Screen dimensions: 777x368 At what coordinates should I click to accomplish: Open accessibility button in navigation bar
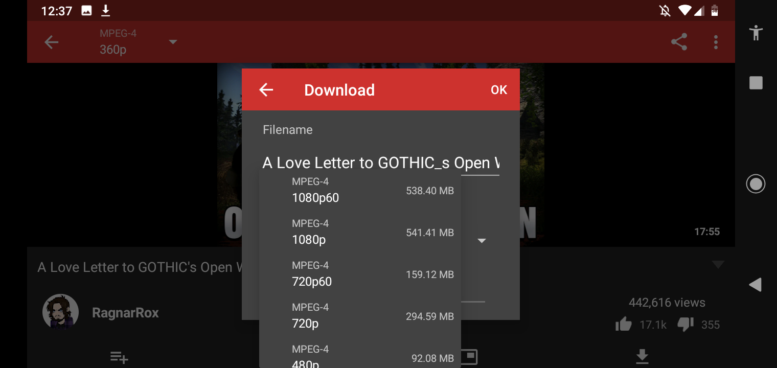click(756, 33)
